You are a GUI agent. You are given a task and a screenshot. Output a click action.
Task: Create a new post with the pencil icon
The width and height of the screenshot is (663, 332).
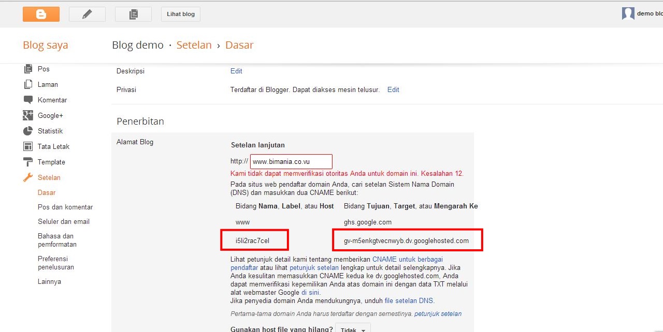tap(87, 14)
